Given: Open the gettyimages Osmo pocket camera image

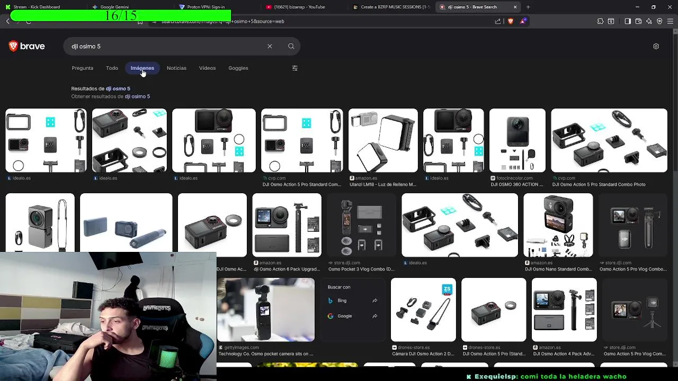Looking at the screenshot, I should (265, 310).
